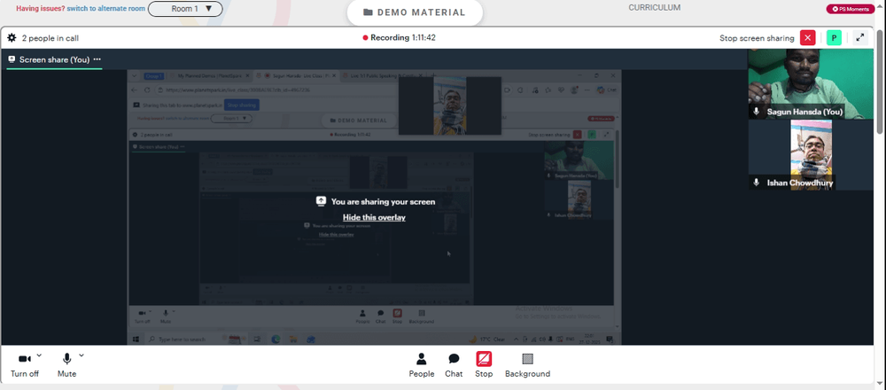Stop screen sharing with red X button
Image resolution: width=886 pixels, height=390 pixels.
click(x=807, y=38)
